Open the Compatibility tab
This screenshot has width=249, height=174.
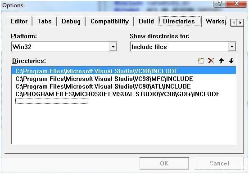pyautogui.click(x=109, y=21)
